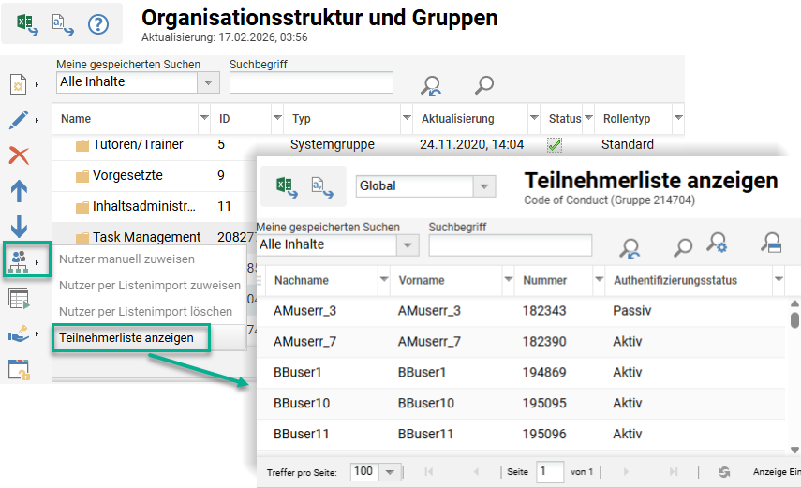Select the Inhaltsadministr... group row

click(154, 206)
